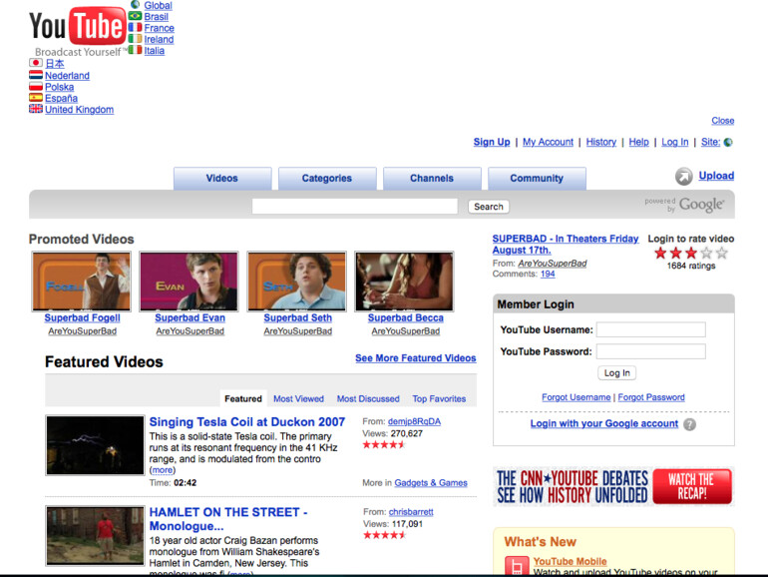Click the Sign Up link
The height and width of the screenshot is (577, 768).
492,142
